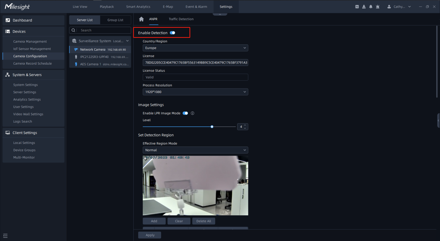Image resolution: width=440 pixels, height=241 pixels.
Task: Collapse sidebar using bottom-left menu icon
Action: [5, 236]
